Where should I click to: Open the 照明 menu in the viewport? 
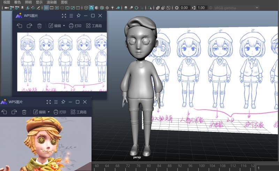[x=29, y=2]
